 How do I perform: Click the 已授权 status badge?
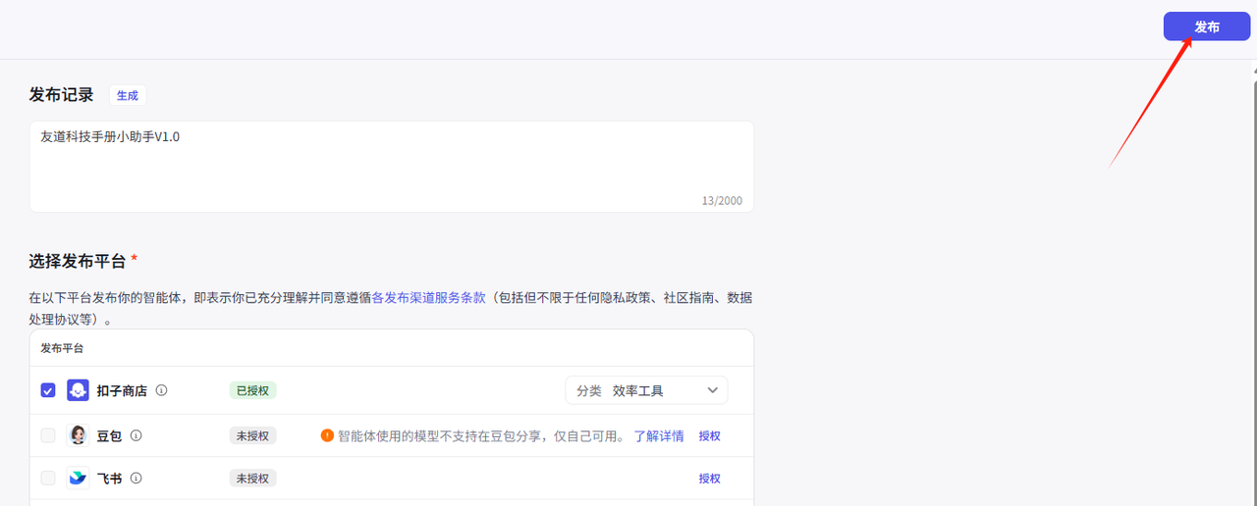tap(252, 390)
